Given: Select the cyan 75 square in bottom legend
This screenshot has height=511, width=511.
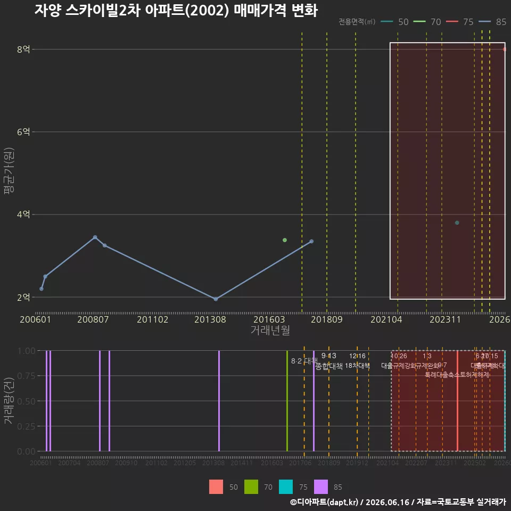Looking at the screenshot, I should point(286,487).
